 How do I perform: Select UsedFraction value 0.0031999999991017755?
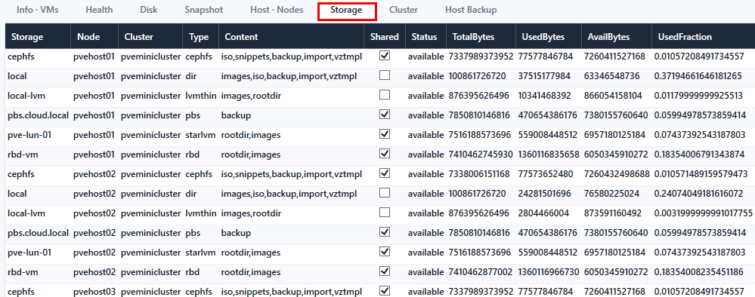tap(703, 213)
